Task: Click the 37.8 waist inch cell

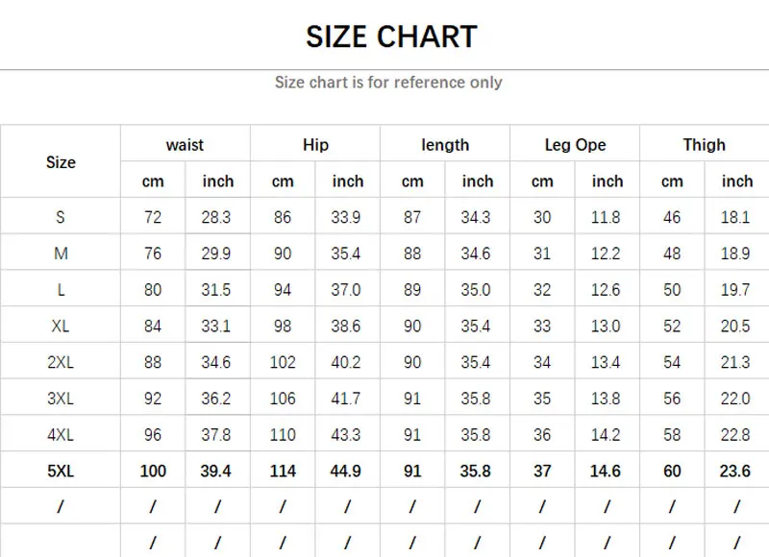Action: tap(215, 434)
